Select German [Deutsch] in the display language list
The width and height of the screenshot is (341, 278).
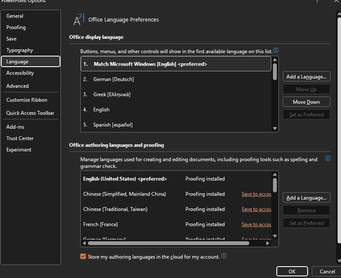[x=113, y=79]
